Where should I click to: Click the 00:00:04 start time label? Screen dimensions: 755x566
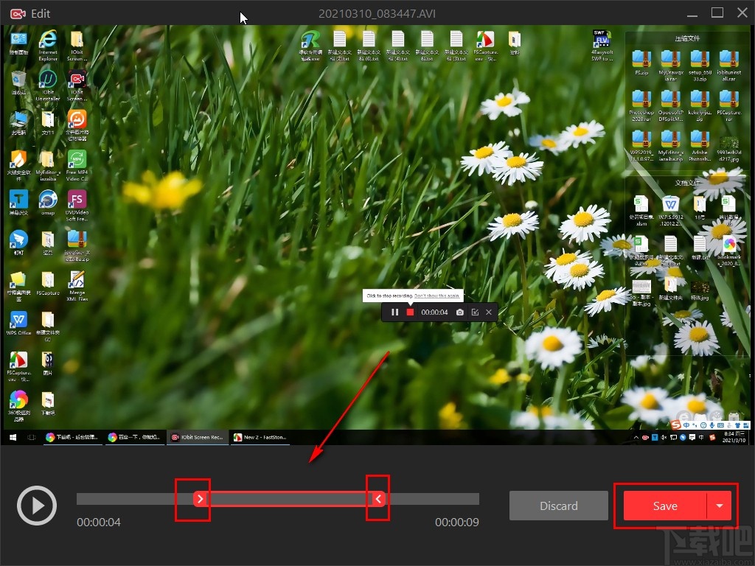(x=99, y=523)
